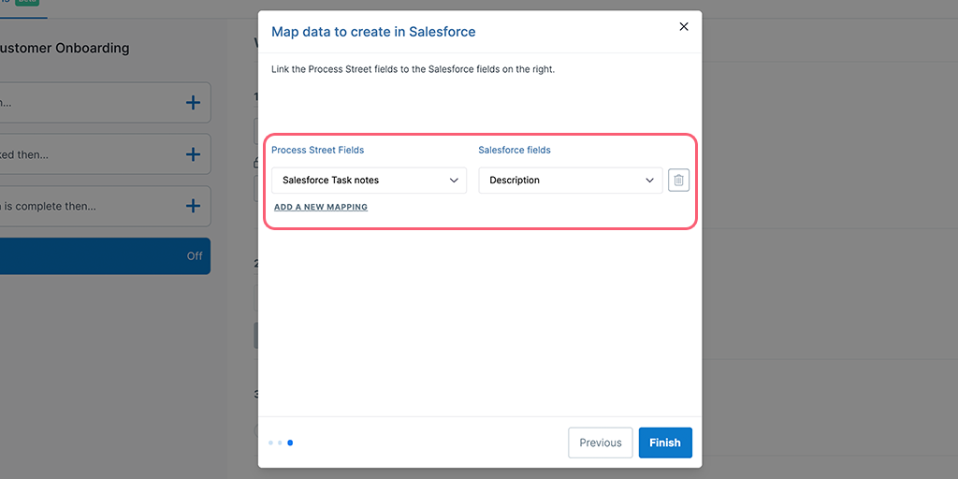
Task: Go to the second wizard step dot
Action: pos(280,443)
